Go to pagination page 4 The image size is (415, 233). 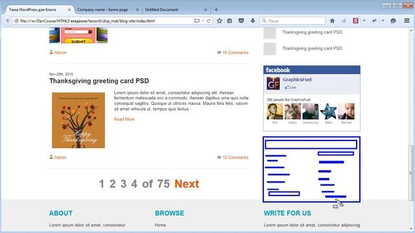134,184
